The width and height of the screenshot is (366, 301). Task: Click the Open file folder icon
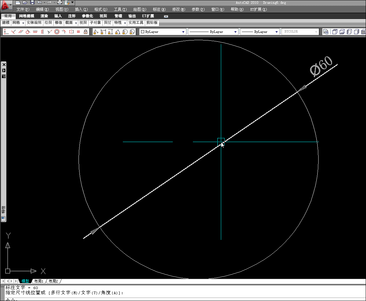[25, 3]
